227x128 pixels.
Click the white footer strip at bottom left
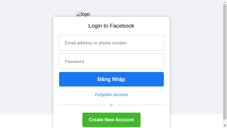(26, 121)
